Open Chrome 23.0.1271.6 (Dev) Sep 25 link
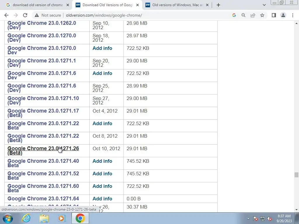 42,88
